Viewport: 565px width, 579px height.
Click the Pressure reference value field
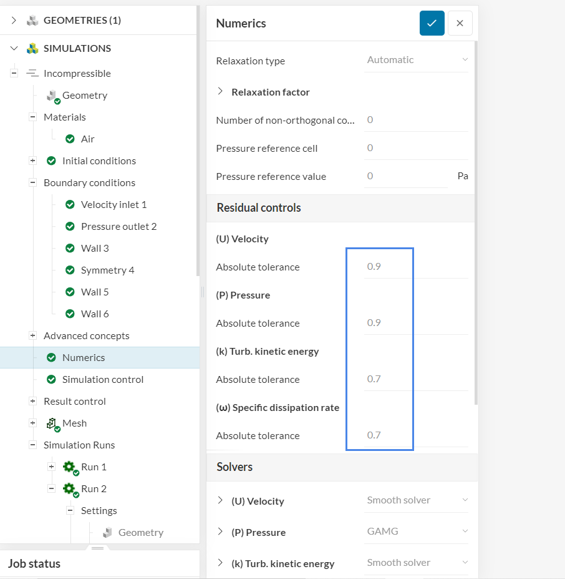[405, 176]
